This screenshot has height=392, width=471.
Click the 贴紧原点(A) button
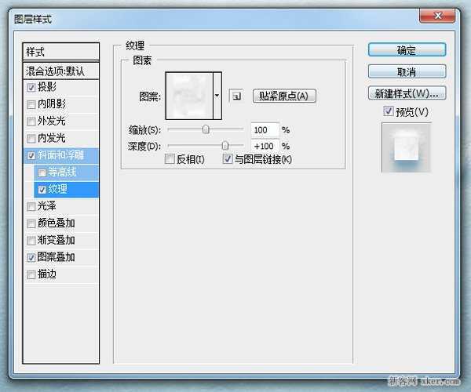point(284,96)
